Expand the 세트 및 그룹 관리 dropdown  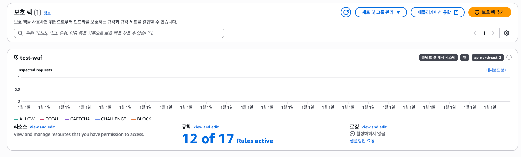click(x=381, y=12)
